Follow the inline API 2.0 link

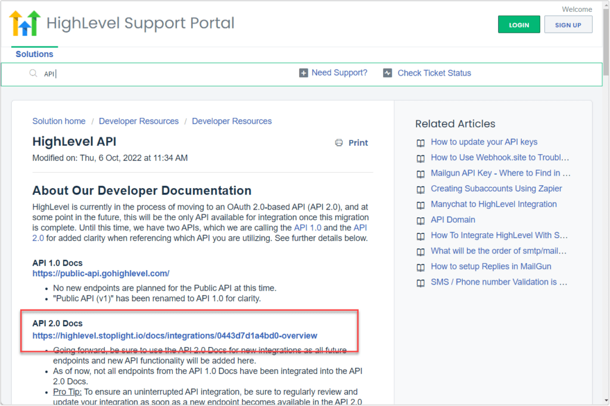200,233
